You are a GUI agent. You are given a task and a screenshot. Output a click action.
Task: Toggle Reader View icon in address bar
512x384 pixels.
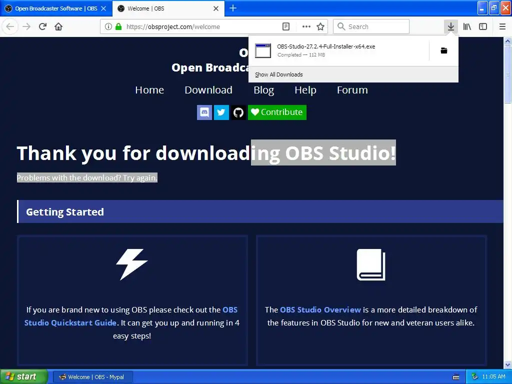(285, 27)
